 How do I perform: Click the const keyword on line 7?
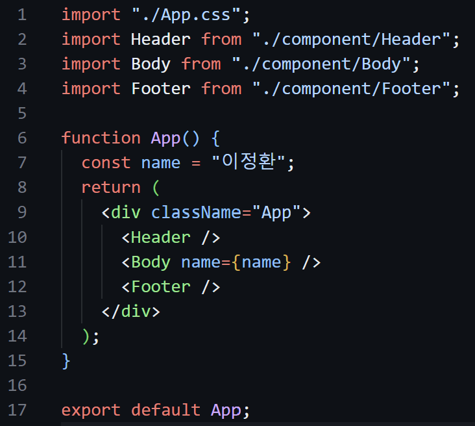(x=106, y=163)
